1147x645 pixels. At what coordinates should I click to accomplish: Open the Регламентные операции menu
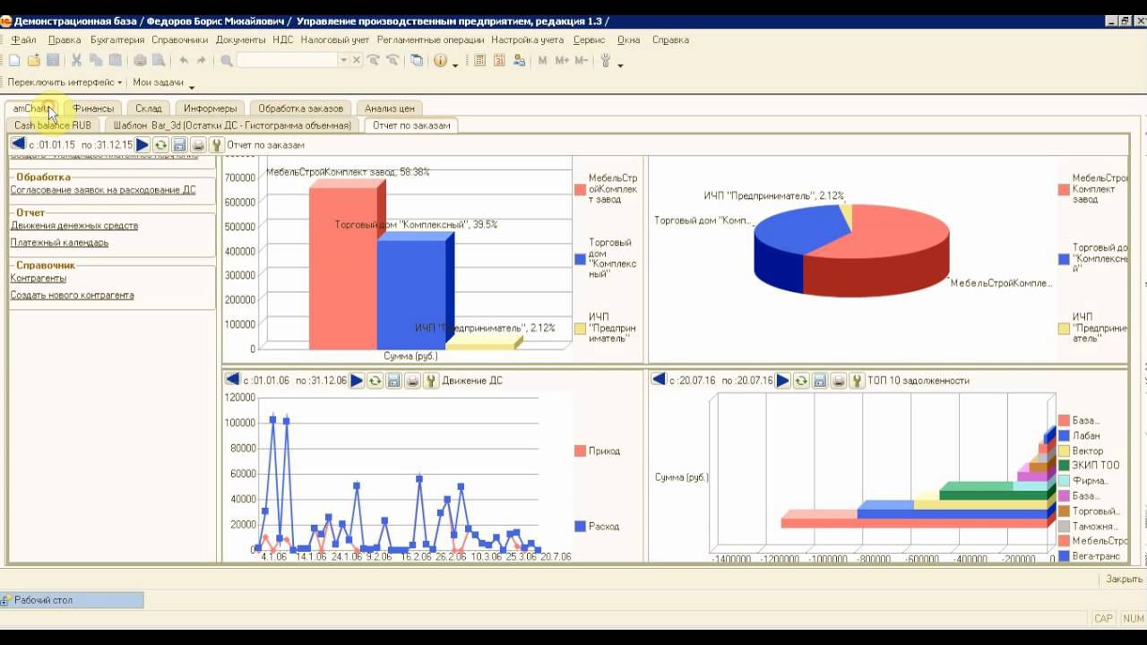click(430, 39)
